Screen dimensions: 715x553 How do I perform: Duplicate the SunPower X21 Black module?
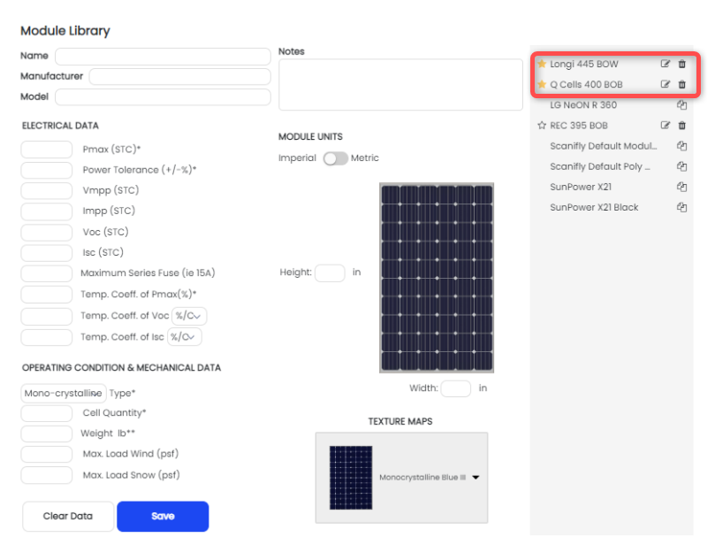pyautogui.click(x=681, y=207)
